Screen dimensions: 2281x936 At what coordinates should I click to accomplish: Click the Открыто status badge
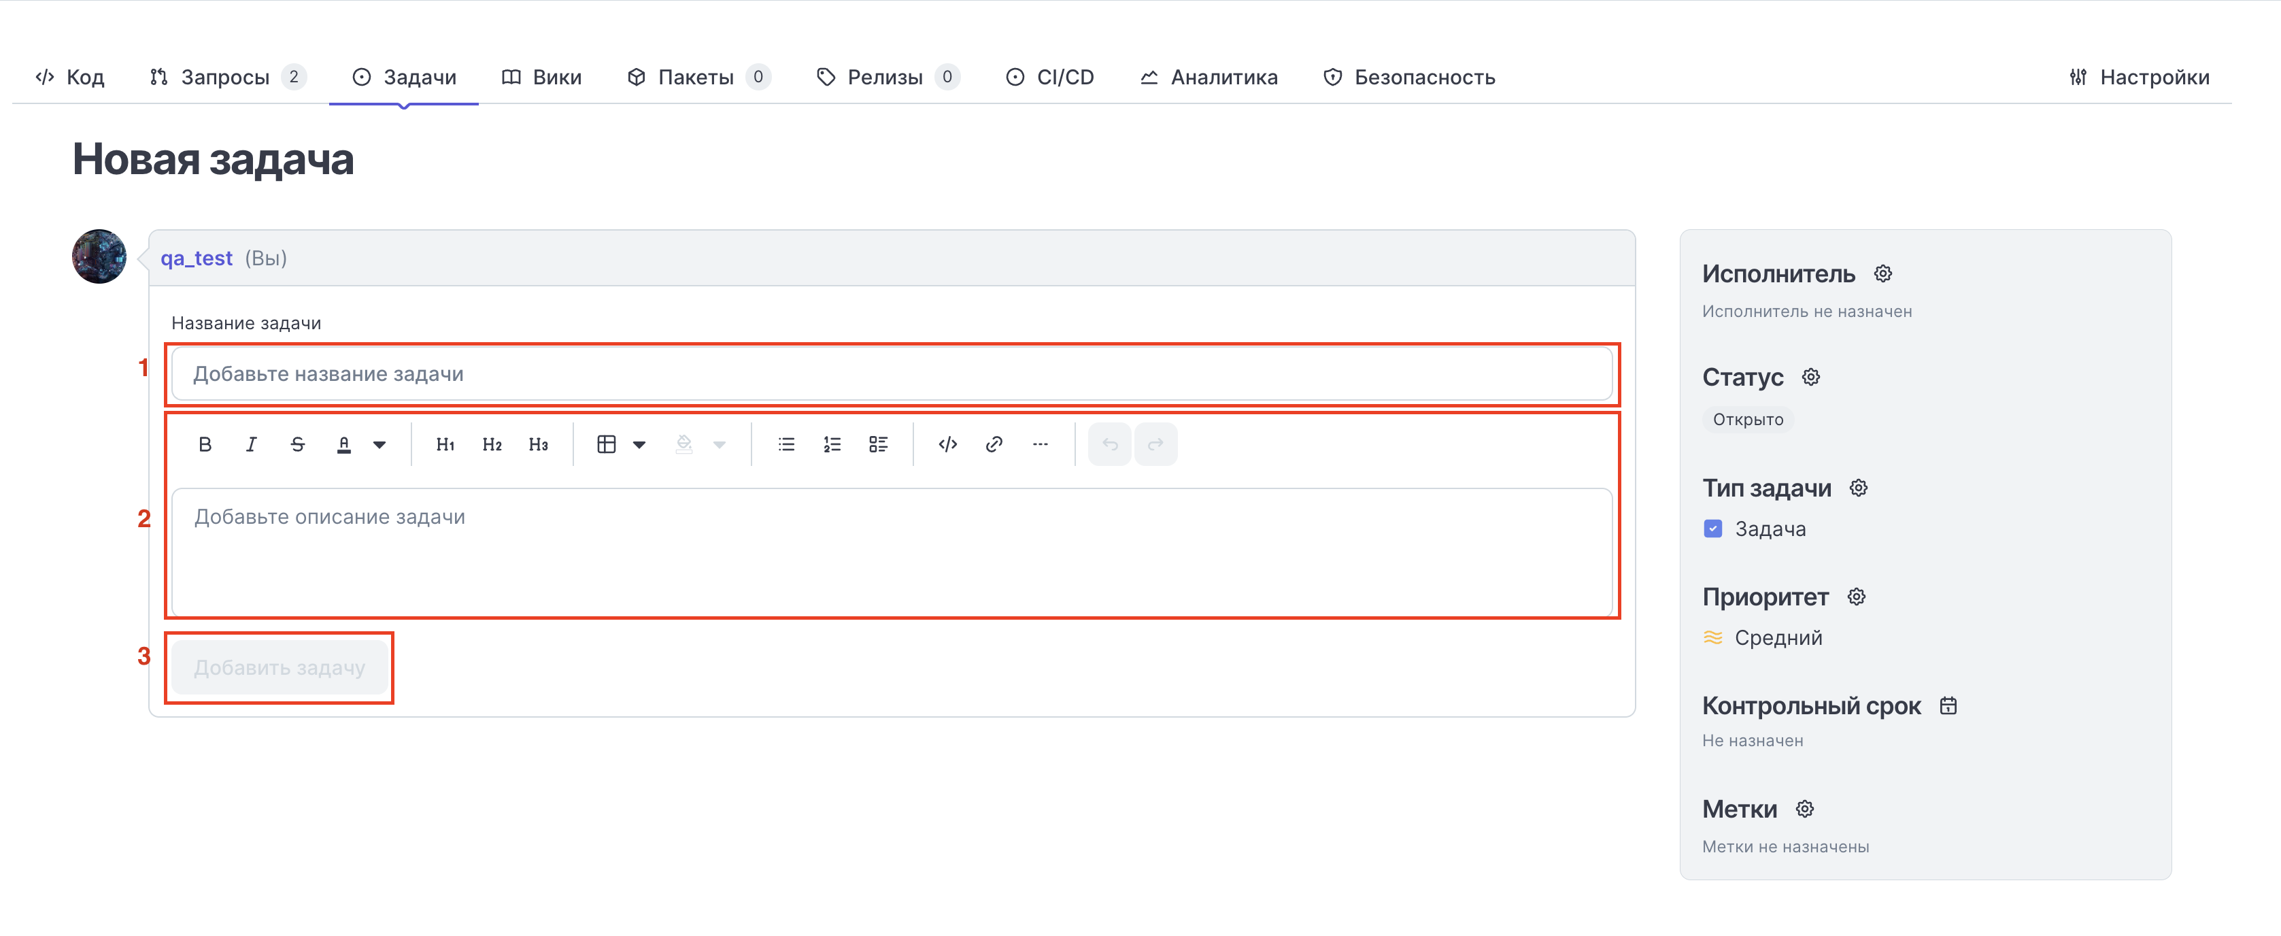tap(1748, 420)
